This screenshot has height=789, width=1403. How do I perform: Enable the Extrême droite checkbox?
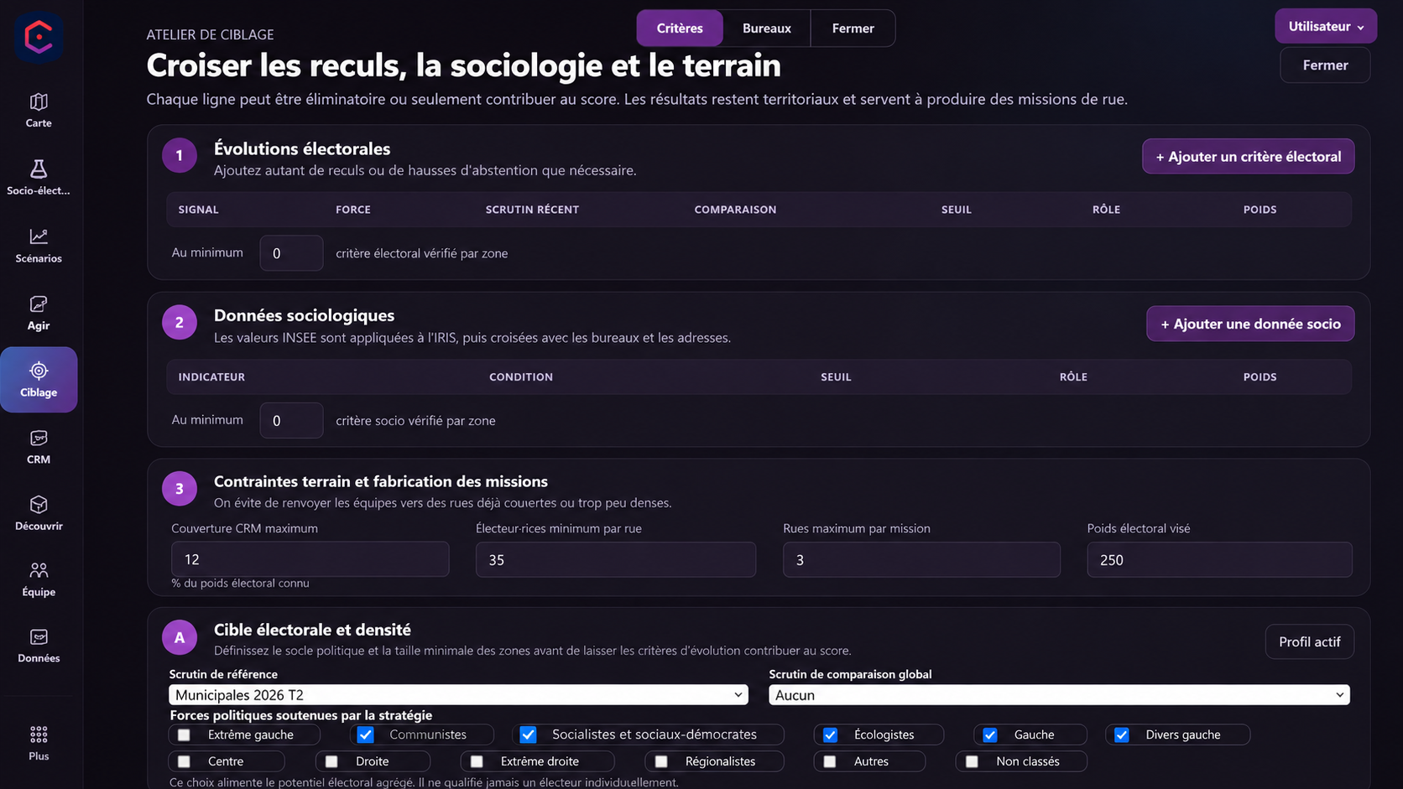pyautogui.click(x=477, y=762)
